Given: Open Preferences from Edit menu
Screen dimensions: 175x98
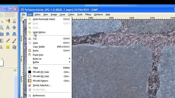Looking at the screenshot, I should [x=49, y=96].
